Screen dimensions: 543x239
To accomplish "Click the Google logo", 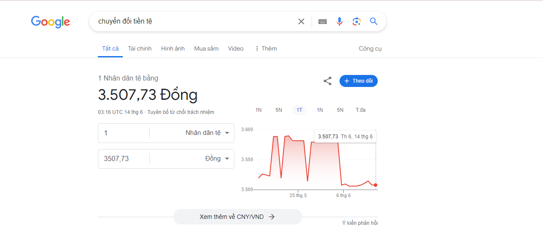I will 50,22.
